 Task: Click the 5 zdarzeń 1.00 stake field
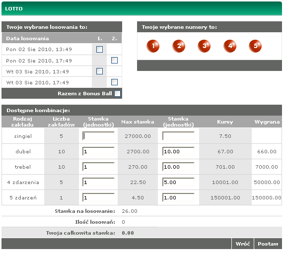coord(178,197)
